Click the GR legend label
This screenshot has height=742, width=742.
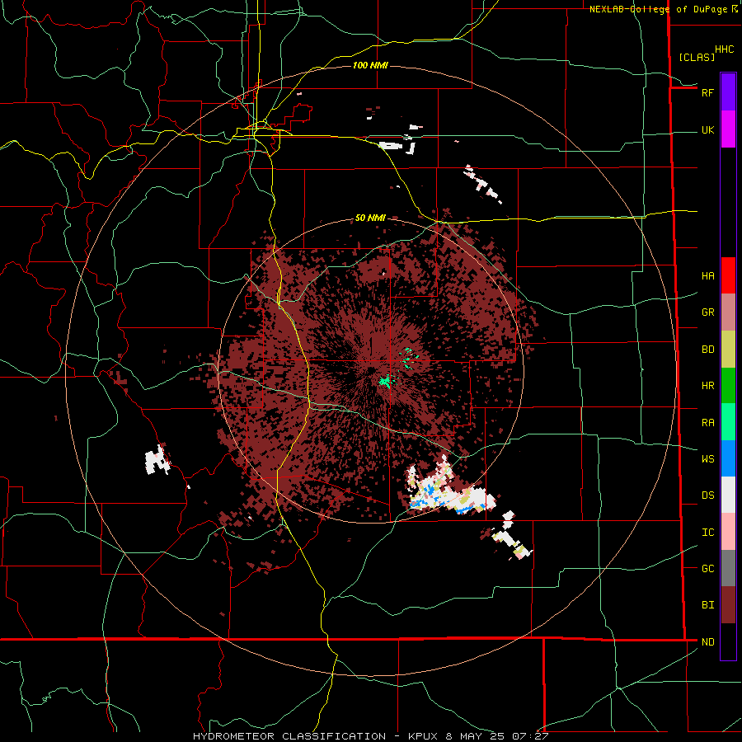click(707, 312)
